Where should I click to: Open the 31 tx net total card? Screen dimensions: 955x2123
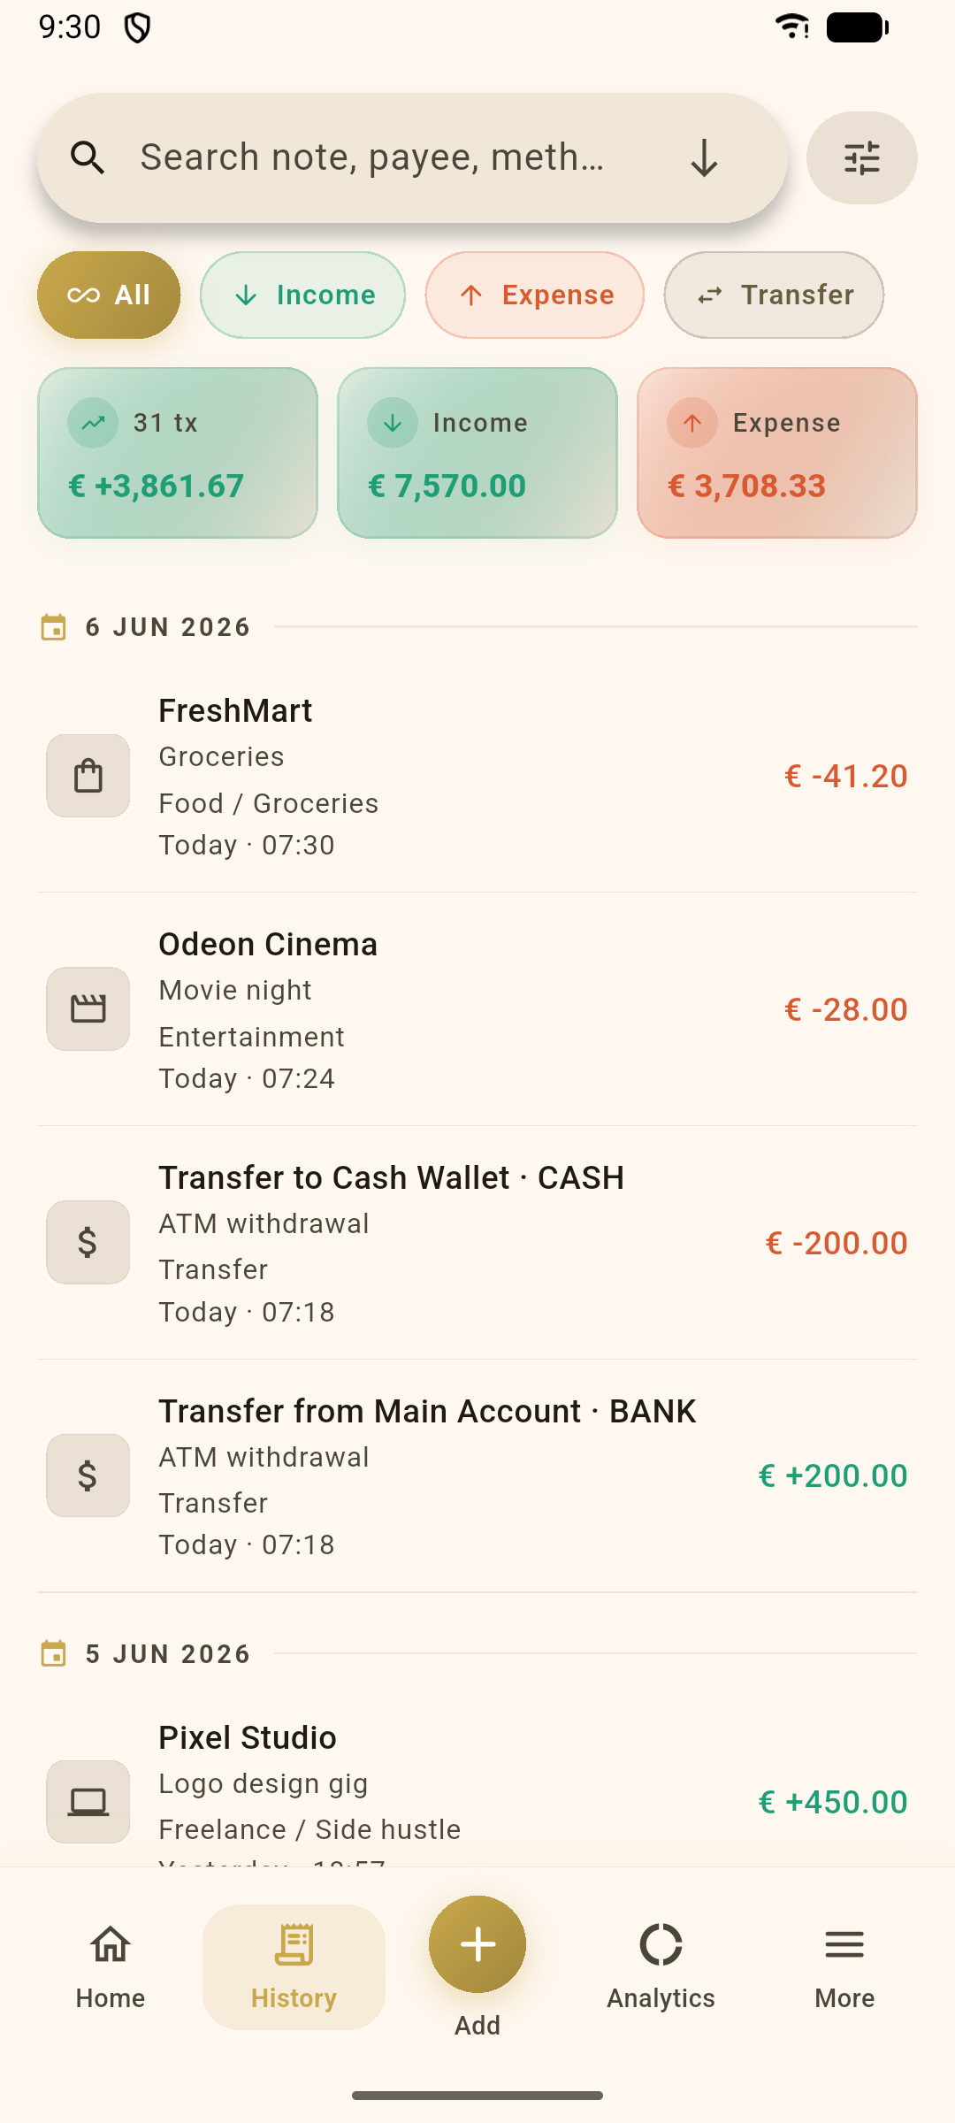point(178,453)
